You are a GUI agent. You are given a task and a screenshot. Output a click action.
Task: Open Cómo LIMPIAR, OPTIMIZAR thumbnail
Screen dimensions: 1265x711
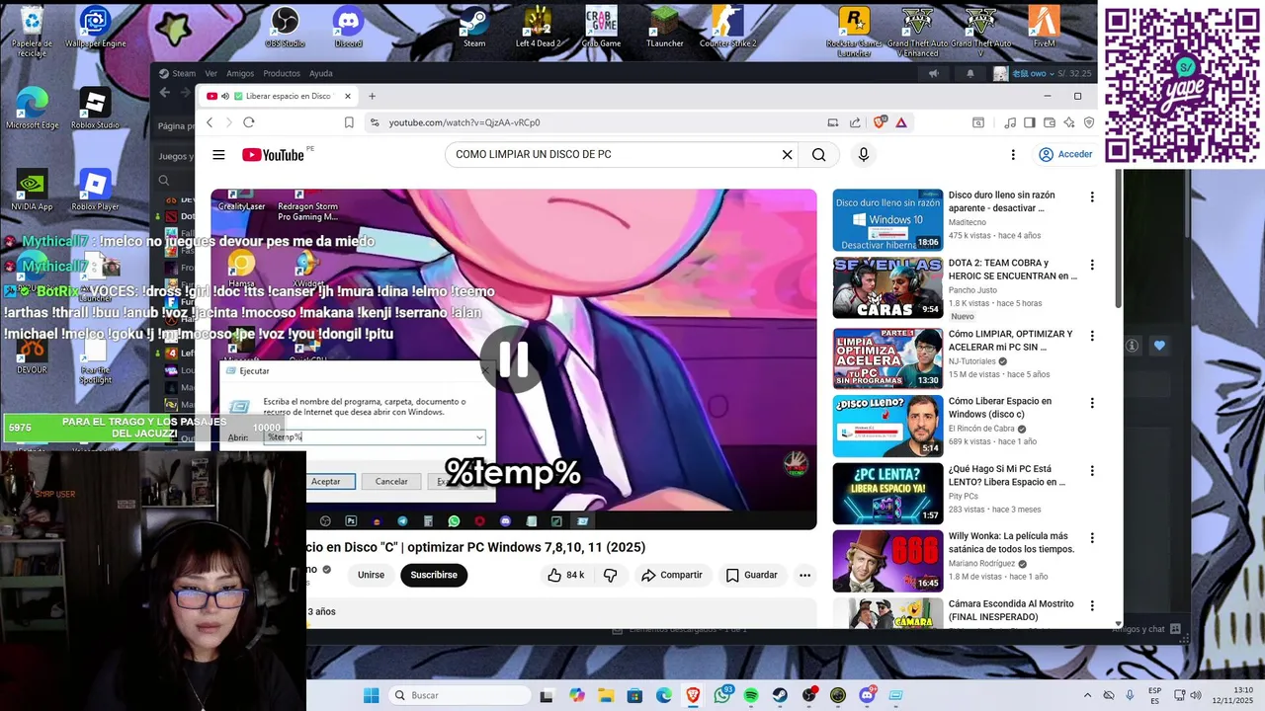pos(887,358)
